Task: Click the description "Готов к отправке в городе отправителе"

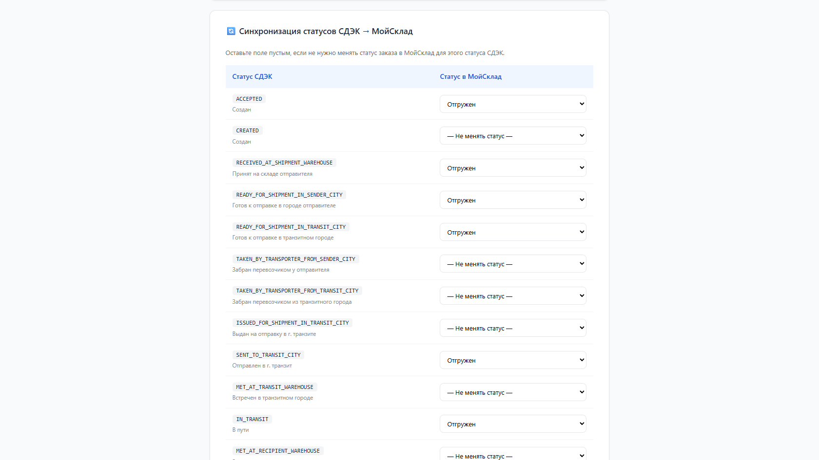Action: tap(284, 205)
